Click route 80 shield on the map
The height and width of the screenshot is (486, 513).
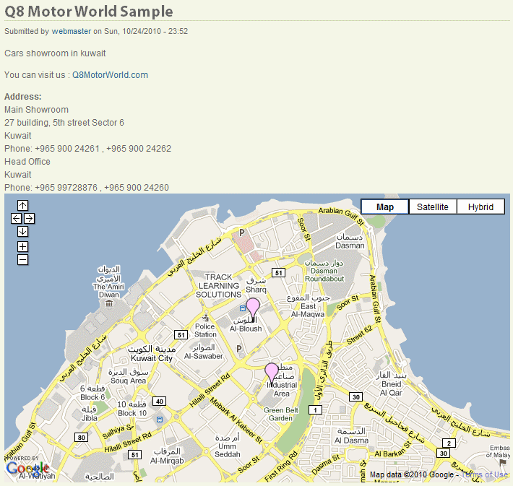[81, 438]
